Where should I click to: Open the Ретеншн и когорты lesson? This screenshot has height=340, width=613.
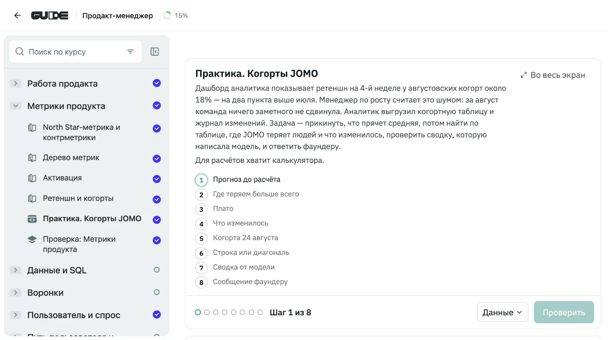[78, 198]
